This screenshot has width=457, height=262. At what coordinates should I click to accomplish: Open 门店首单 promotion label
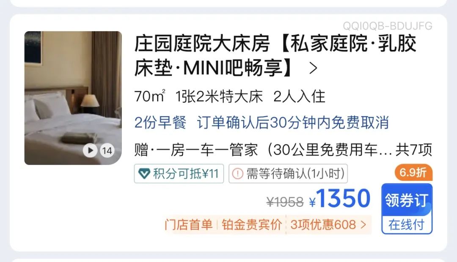point(189,225)
